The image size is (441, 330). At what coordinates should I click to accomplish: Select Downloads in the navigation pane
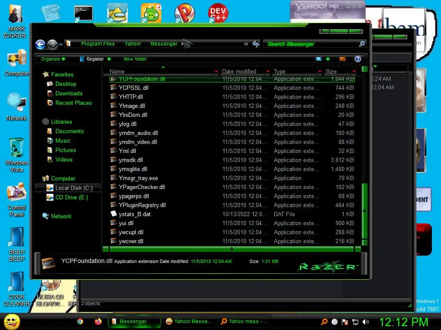click(x=69, y=93)
